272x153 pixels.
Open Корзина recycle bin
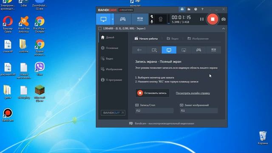[x=263, y=138]
